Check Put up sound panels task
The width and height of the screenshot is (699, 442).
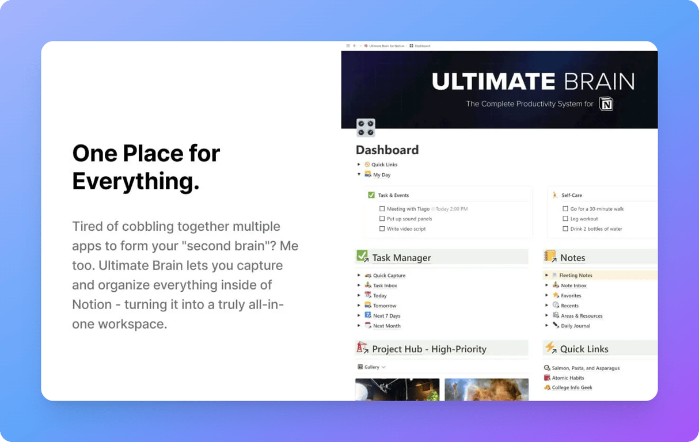point(382,219)
